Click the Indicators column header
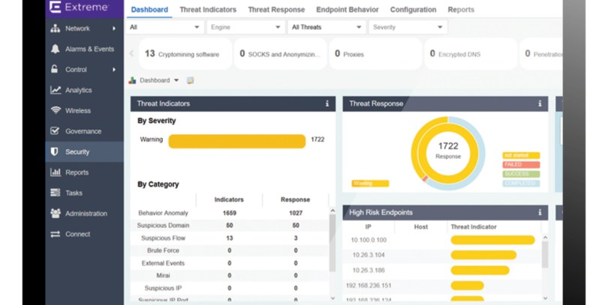The width and height of the screenshot is (608, 305). click(x=229, y=200)
